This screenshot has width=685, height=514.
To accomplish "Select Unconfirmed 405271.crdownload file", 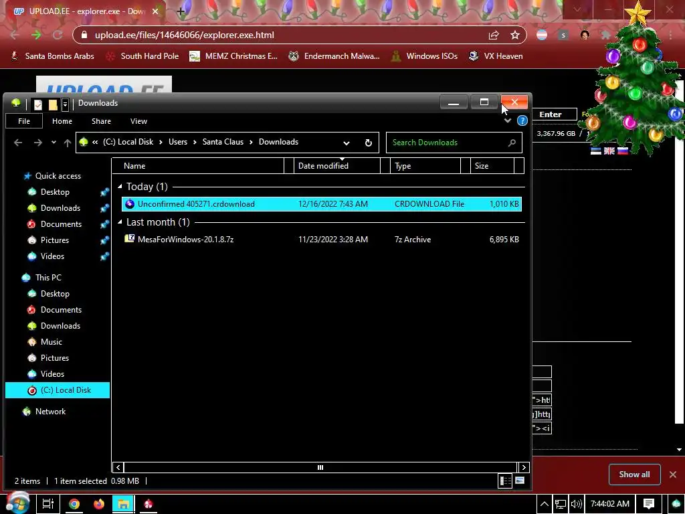I will [x=322, y=204].
